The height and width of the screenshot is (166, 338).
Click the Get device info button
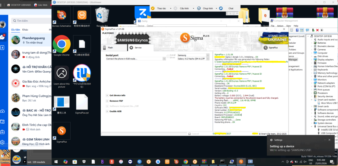[117, 95]
